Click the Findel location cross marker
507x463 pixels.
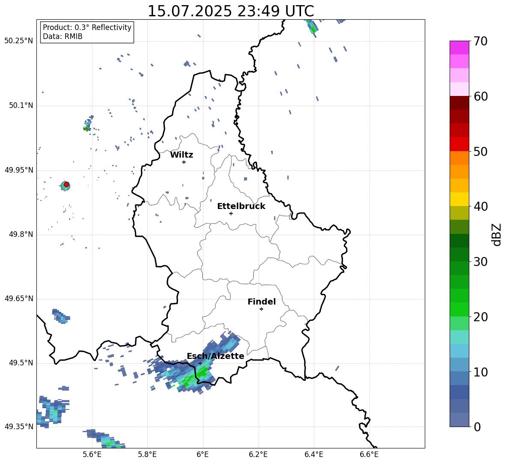point(261,309)
